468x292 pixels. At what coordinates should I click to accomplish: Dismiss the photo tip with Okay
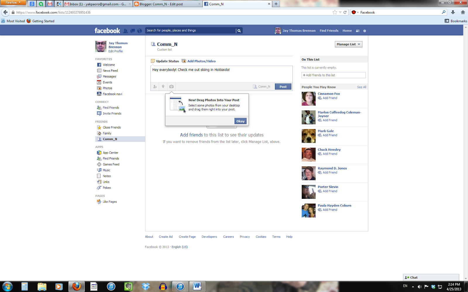tap(240, 121)
